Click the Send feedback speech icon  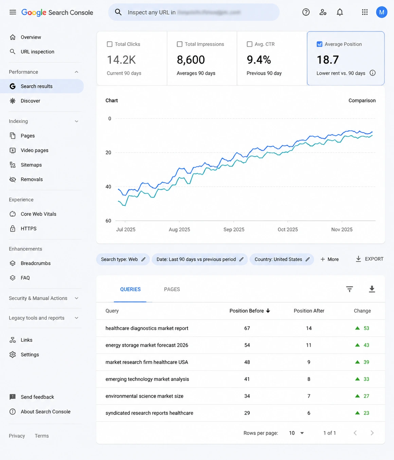pyautogui.click(x=13, y=397)
